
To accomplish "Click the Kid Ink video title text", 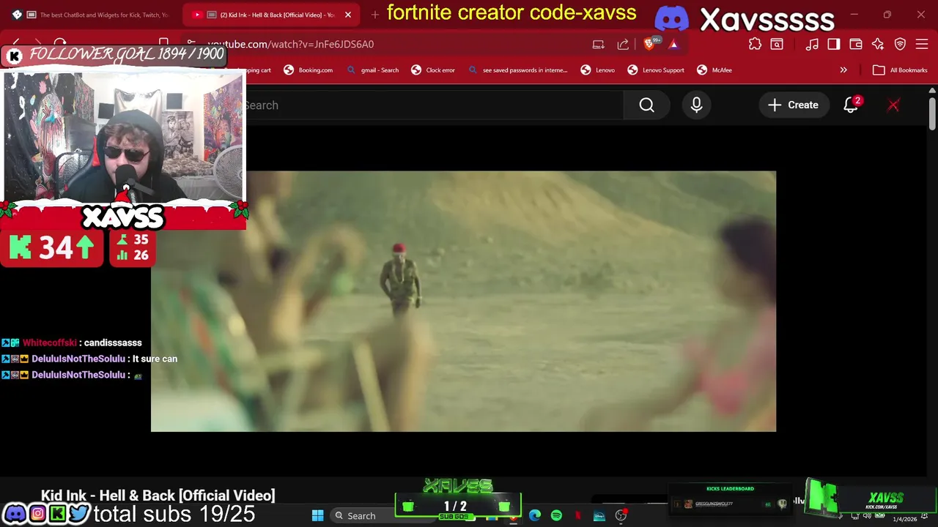I will click(158, 496).
